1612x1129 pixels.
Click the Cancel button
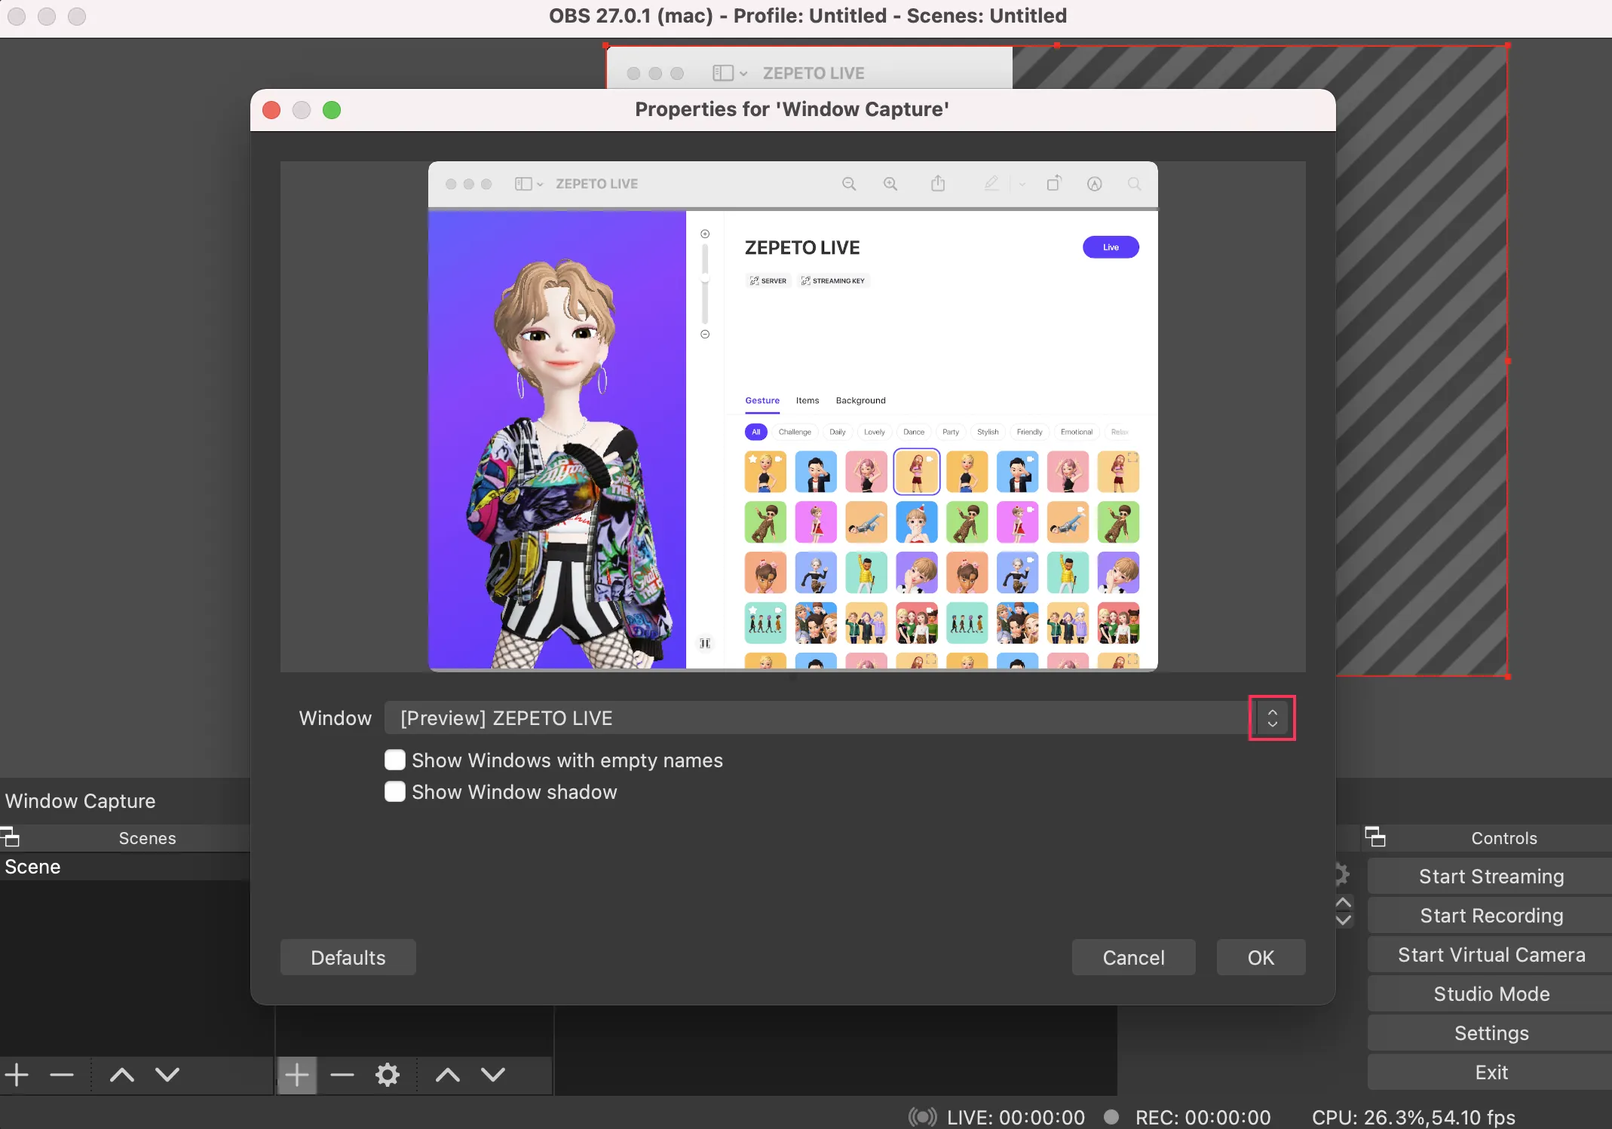pos(1133,957)
